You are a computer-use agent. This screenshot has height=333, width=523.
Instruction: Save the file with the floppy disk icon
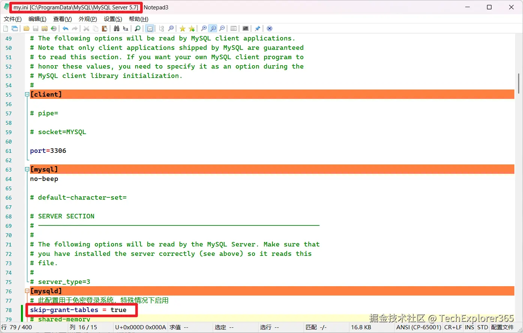[x=36, y=28]
